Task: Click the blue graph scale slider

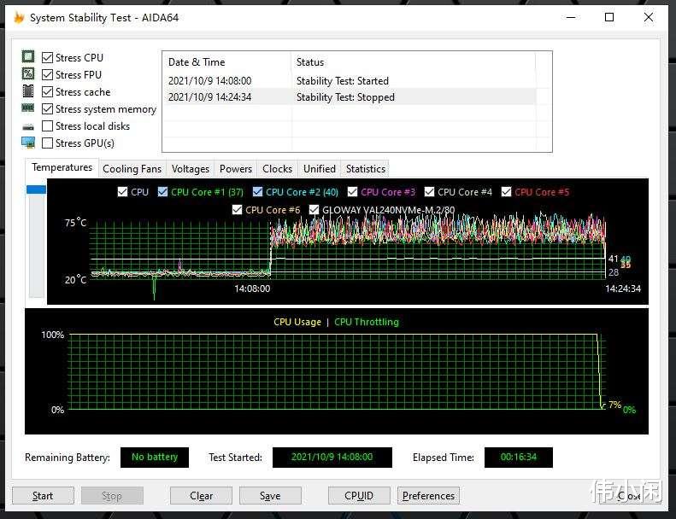Action: coord(36,190)
